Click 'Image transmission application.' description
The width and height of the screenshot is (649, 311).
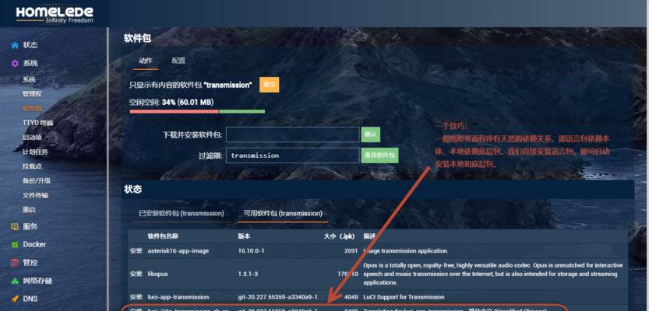406,250
